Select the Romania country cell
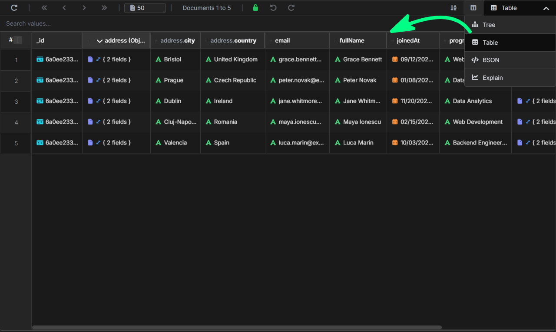Screen dimensions: 556x332 [233, 122]
